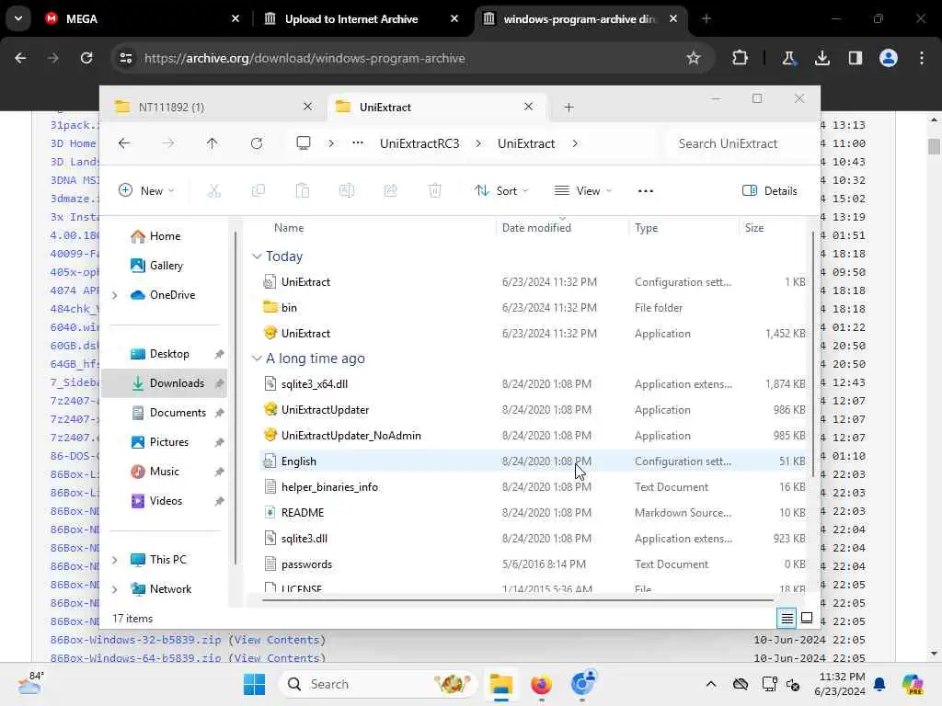
Task: Open Windows Start menu
Action: click(x=254, y=684)
